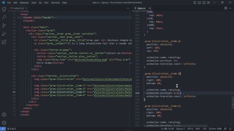
Task: Follow the mainIllustration src link on line 63
Action: click(107, 79)
